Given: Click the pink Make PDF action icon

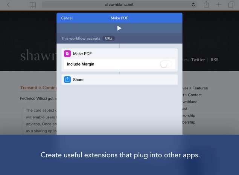Looking at the screenshot, I should 67,54.
